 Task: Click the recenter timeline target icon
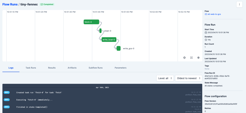pyautogui.click(x=184, y=58)
